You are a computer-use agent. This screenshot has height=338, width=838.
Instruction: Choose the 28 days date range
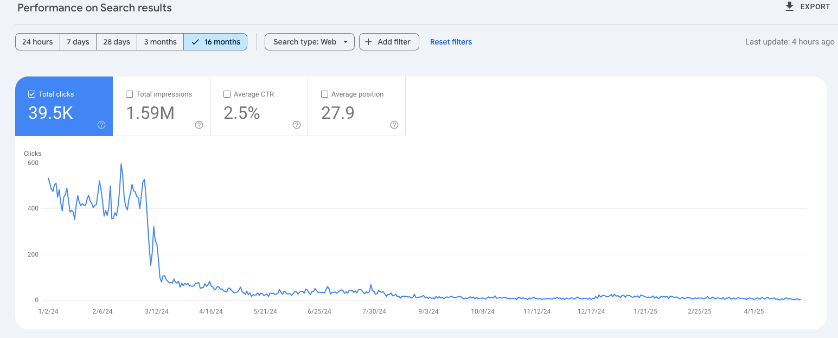pyautogui.click(x=117, y=42)
